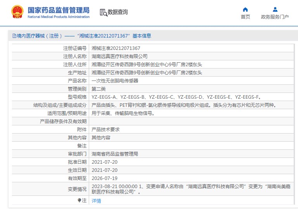Click the document icon before 境内医疗器械
The image size is (298, 209).
[14, 36]
